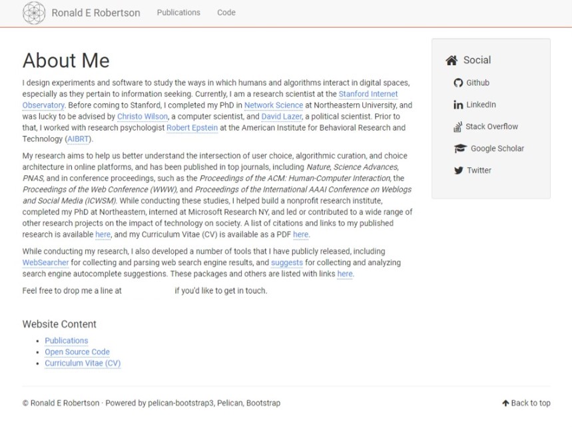Click the up arrow icon in footer
572x428 pixels.
[505, 403]
